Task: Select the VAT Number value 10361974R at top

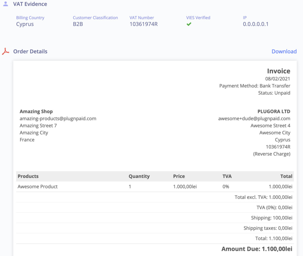Action: (144, 24)
